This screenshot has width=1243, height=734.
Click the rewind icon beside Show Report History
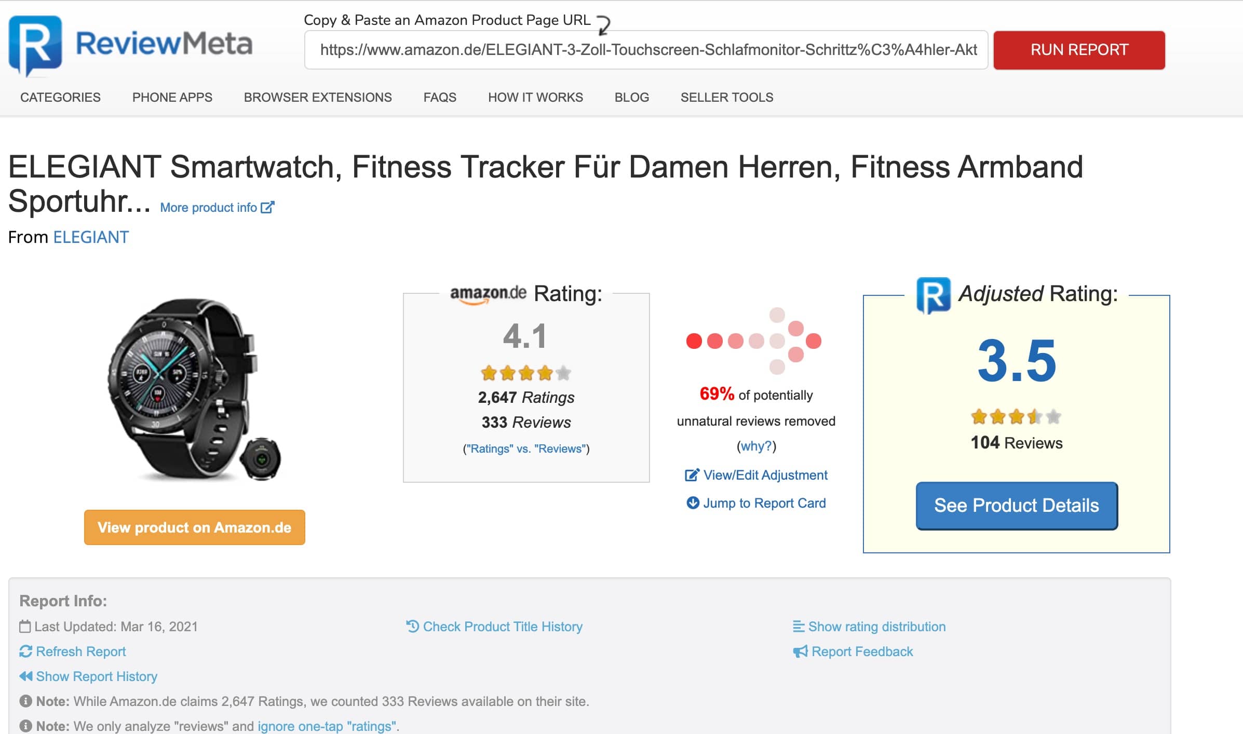[x=25, y=676]
